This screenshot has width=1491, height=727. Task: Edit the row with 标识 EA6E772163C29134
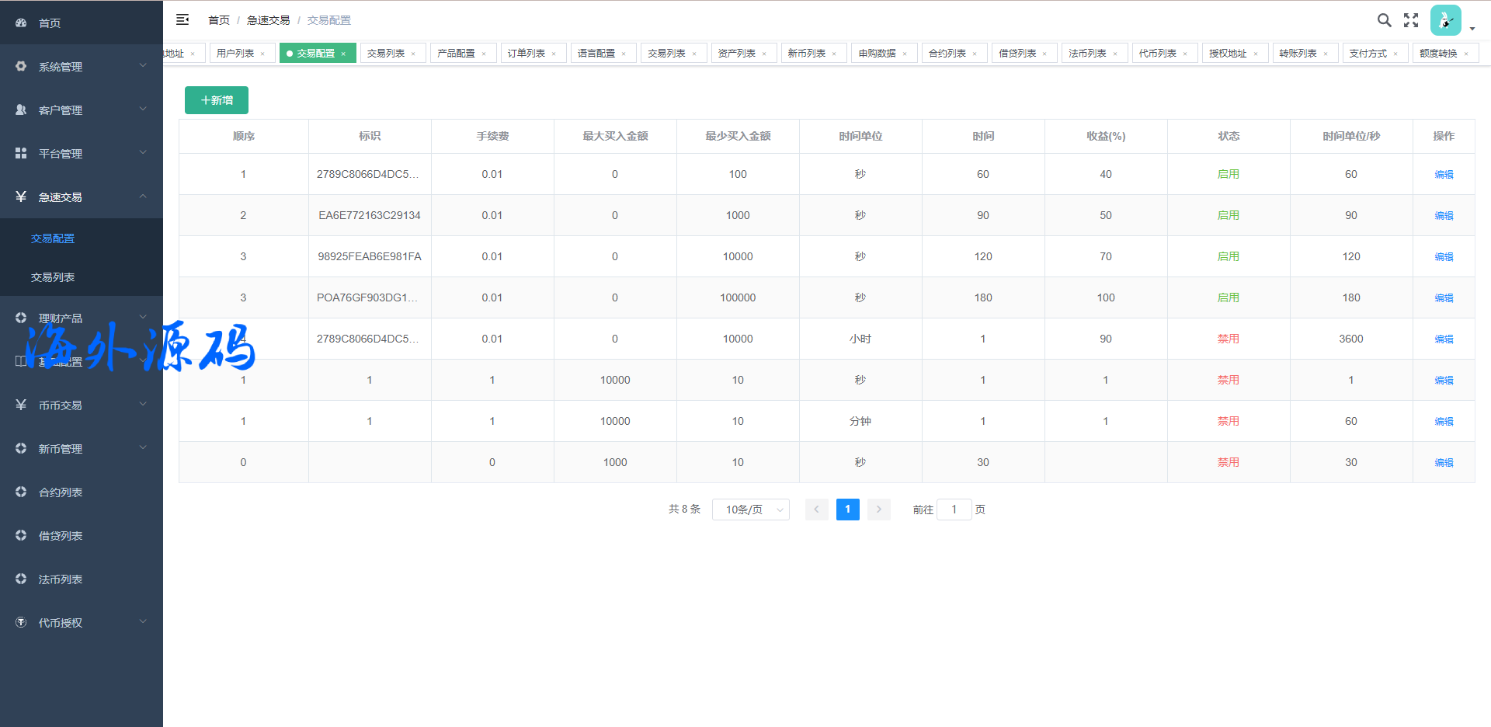1444,216
